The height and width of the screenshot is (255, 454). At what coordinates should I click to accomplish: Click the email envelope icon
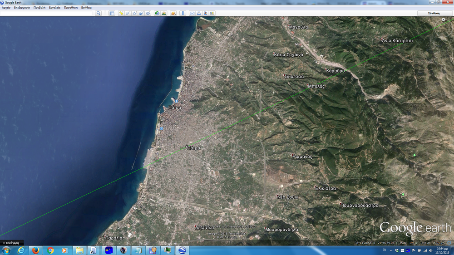tap(192, 13)
